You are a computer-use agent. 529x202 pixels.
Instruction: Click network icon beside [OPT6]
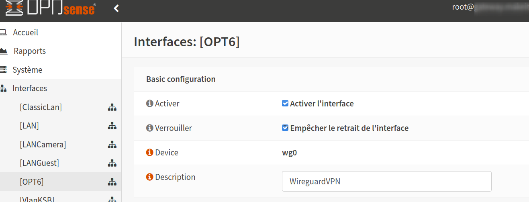coord(112,182)
